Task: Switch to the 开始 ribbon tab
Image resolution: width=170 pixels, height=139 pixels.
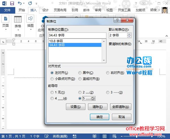Action: click(x=22, y=10)
